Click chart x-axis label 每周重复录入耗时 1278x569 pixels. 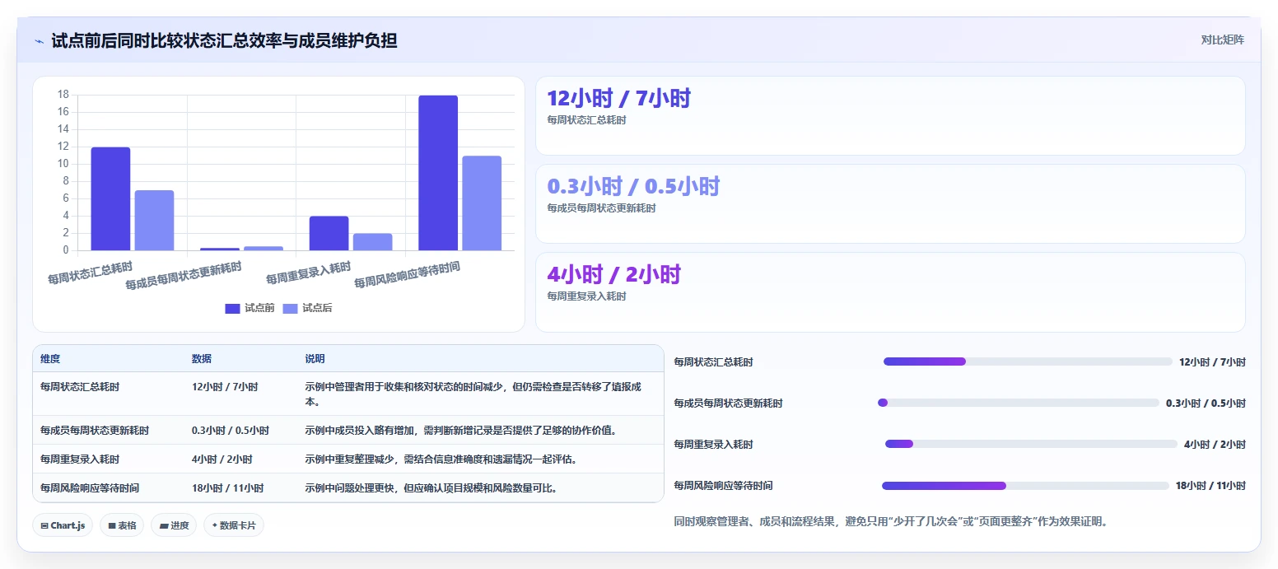pos(309,273)
